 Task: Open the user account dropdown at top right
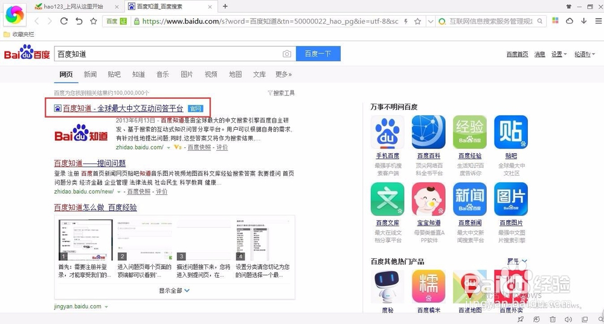(585, 54)
